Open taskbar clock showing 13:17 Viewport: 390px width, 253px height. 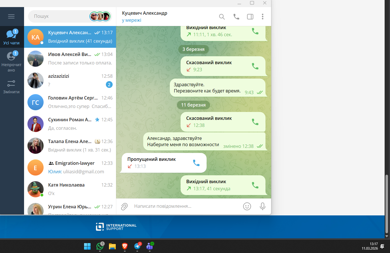[370, 246]
